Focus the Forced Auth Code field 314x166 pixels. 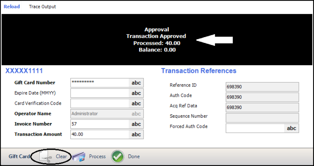point(255,128)
